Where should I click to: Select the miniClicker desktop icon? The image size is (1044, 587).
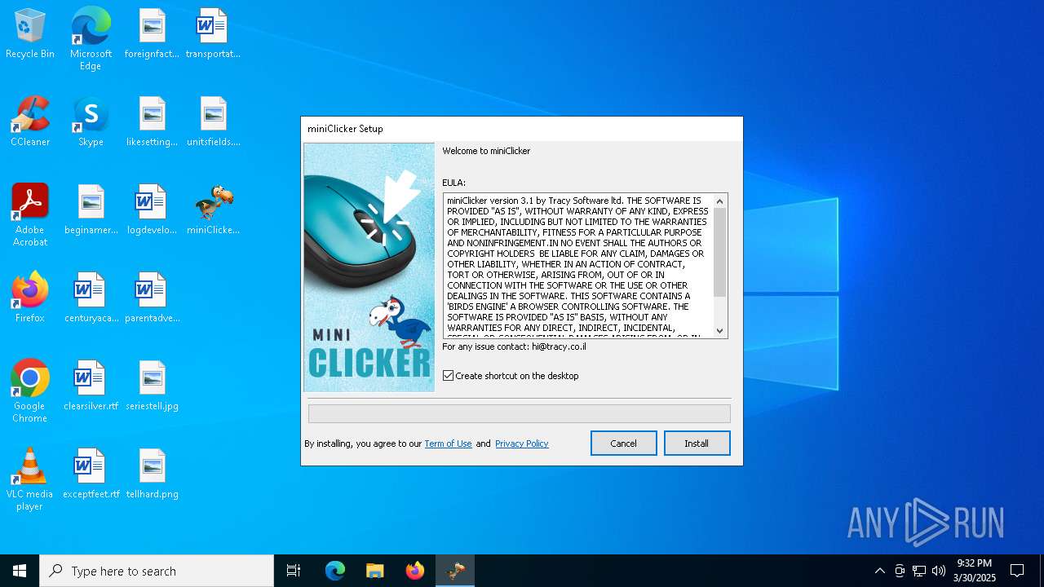213,210
